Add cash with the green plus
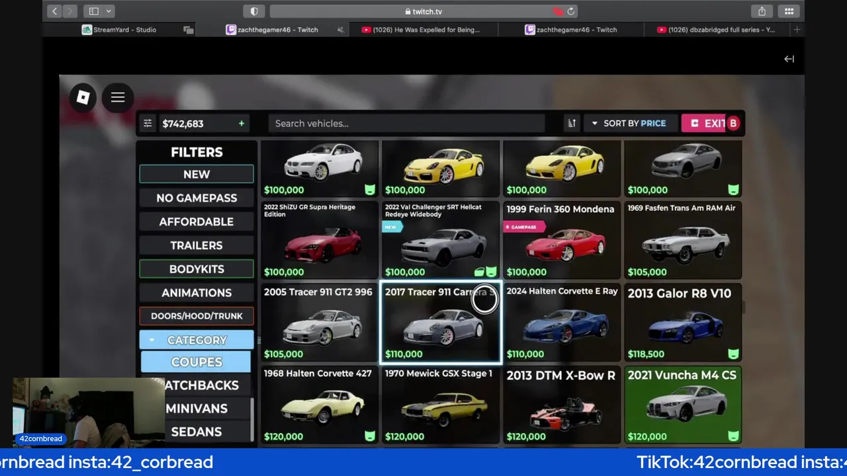 [x=242, y=124]
